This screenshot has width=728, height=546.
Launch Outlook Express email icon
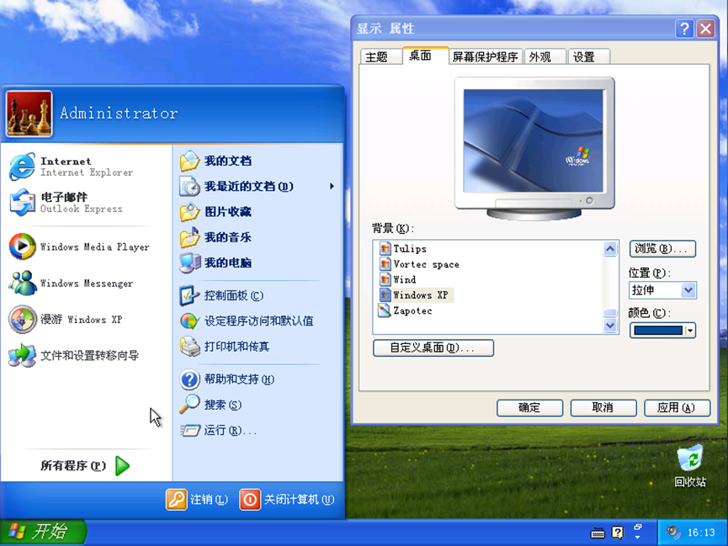coord(22,203)
